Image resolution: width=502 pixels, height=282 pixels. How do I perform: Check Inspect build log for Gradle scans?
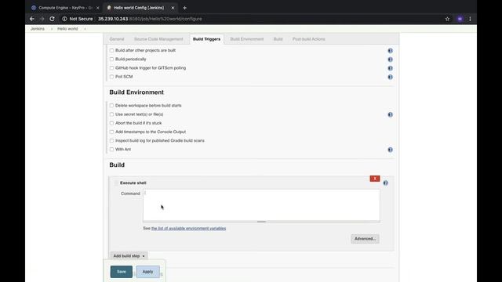111,141
